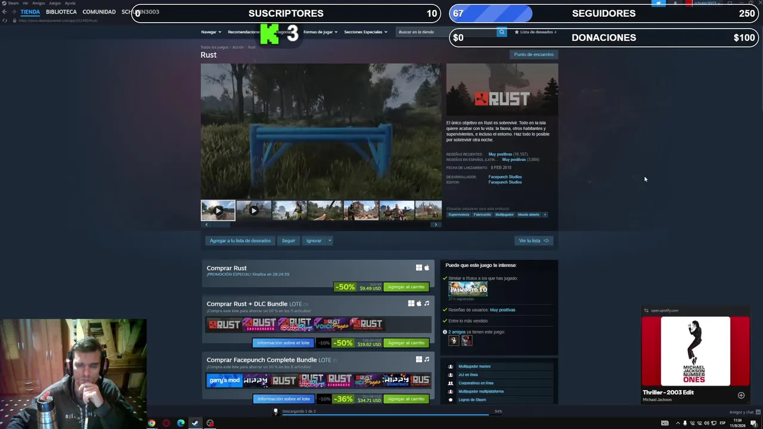Image resolution: width=763 pixels, height=429 pixels.
Task: Open the Rust + DLC Bundle banner strip
Action: click(x=318, y=324)
